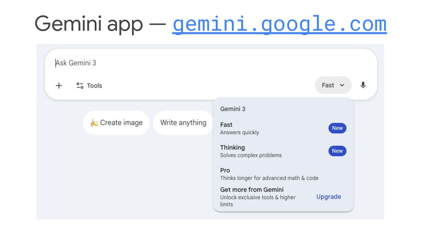
Task: Open the gemini.google.com link in the title
Action: click(279, 25)
